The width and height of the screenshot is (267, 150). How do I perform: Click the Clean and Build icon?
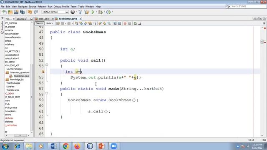point(86,12)
